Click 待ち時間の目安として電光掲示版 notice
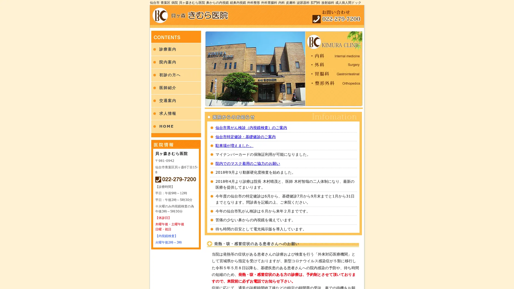This screenshot has height=289, width=514. (x=261, y=229)
